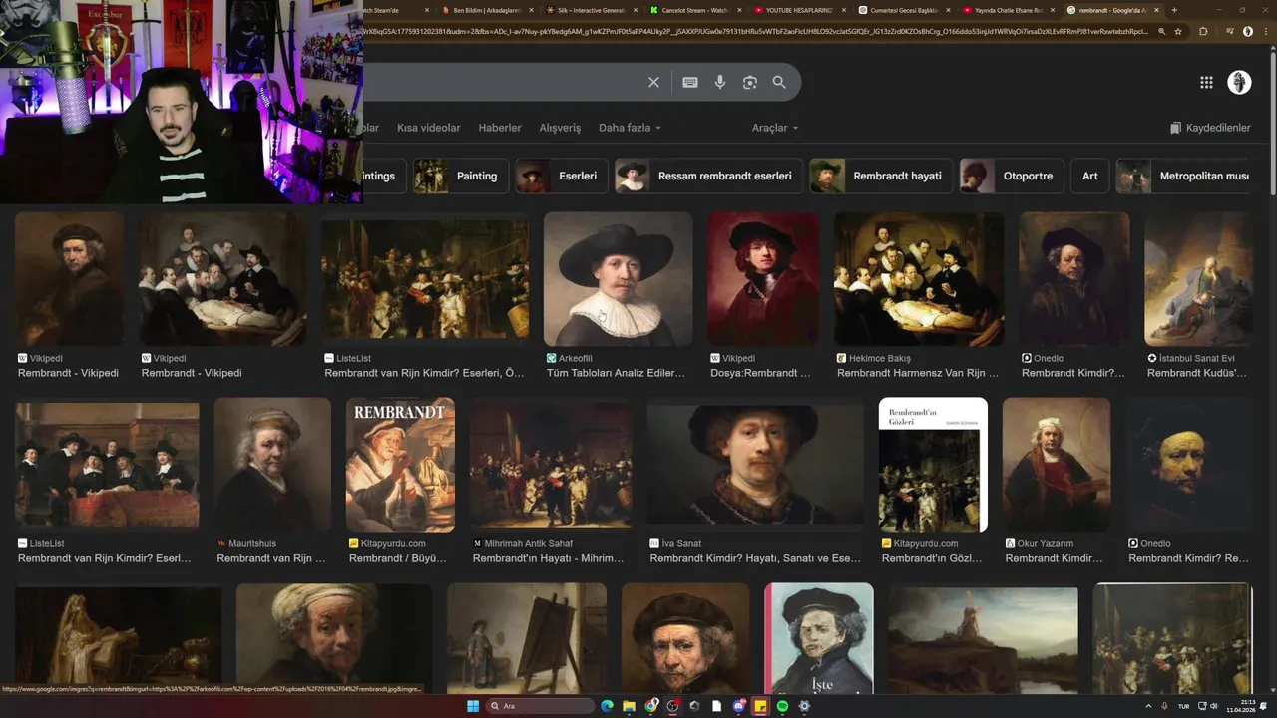The width and height of the screenshot is (1277, 718).
Task: Click 'Rembrandt Kudüs'...' link
Action: 1197,373
